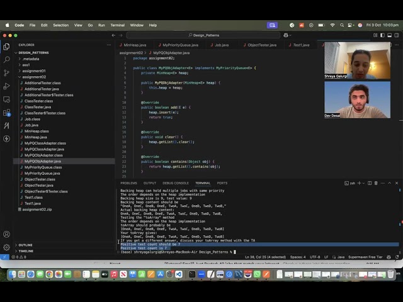The width and height of the screenshot is (403, 302).
Task: Open the lightning bolt activity bar icon
Action: (x=6, y=138)
